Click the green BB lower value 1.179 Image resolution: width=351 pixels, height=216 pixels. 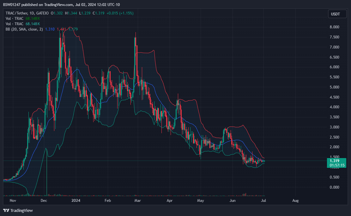[73, 29]
